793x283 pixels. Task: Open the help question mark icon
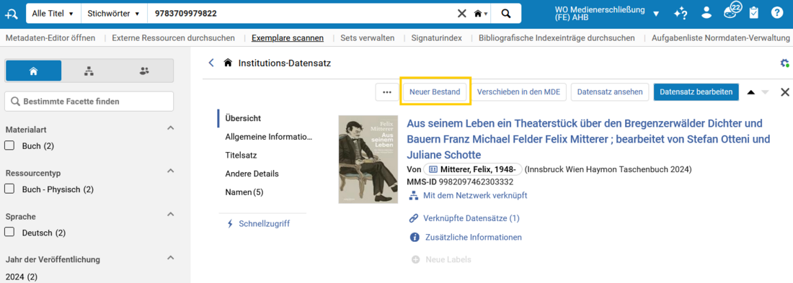[777, 13]
